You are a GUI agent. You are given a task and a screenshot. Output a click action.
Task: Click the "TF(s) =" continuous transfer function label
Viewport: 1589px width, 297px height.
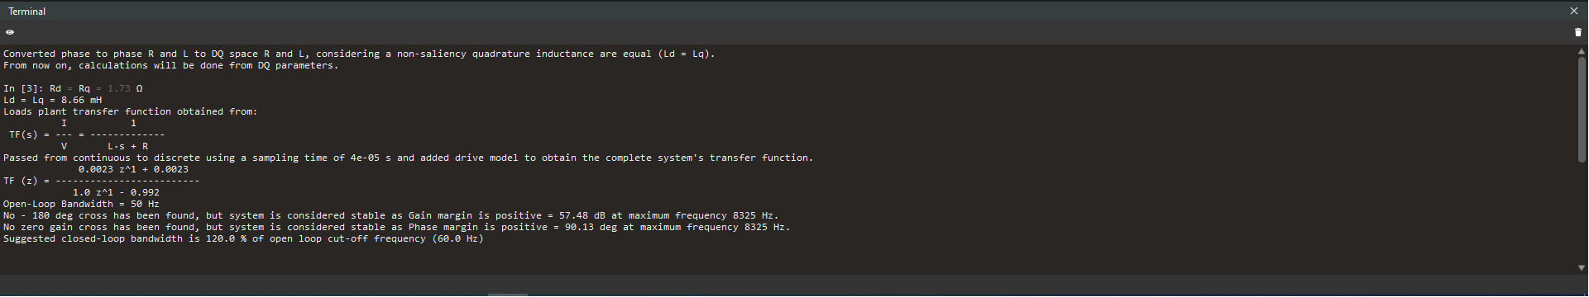[29, 134]
